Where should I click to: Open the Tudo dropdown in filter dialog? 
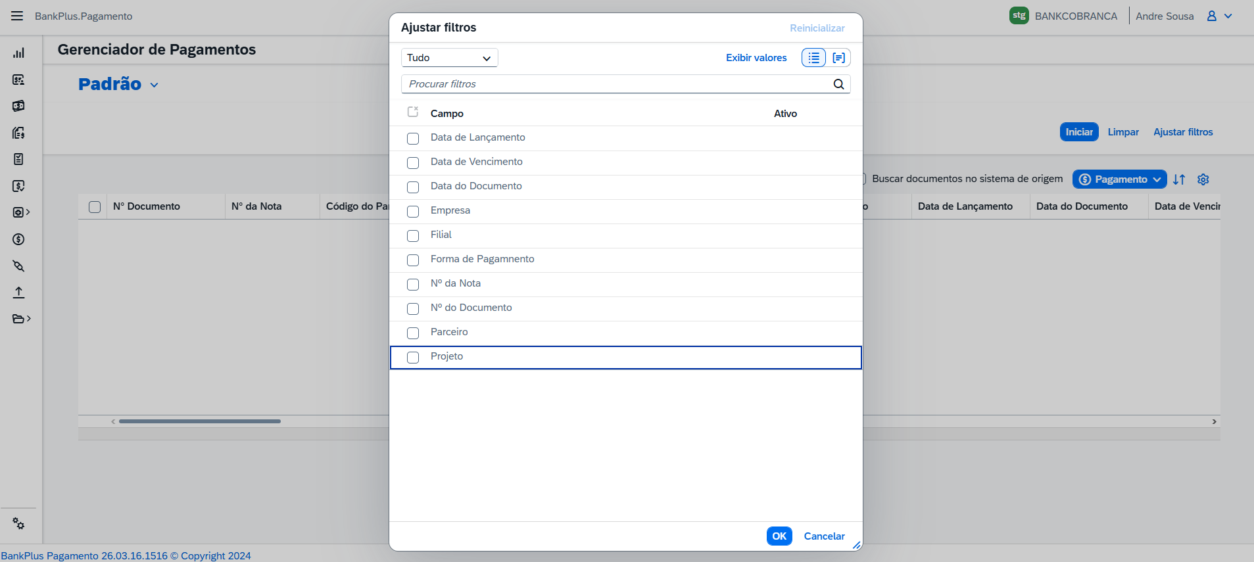click(x=450, y=58)
